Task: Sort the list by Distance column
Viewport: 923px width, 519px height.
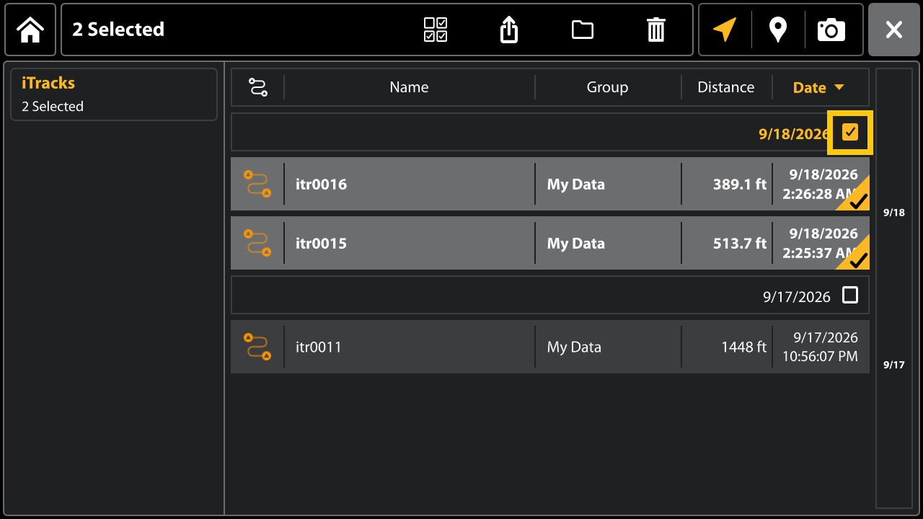Action: point(726,87)
